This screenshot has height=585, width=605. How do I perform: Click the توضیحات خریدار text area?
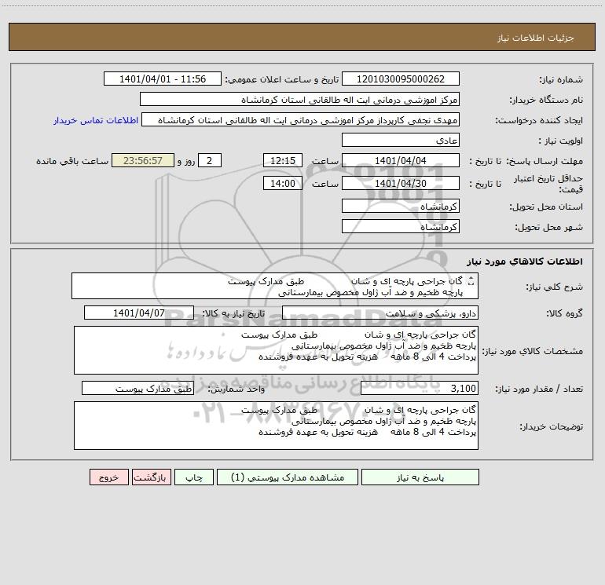[276, 426]
